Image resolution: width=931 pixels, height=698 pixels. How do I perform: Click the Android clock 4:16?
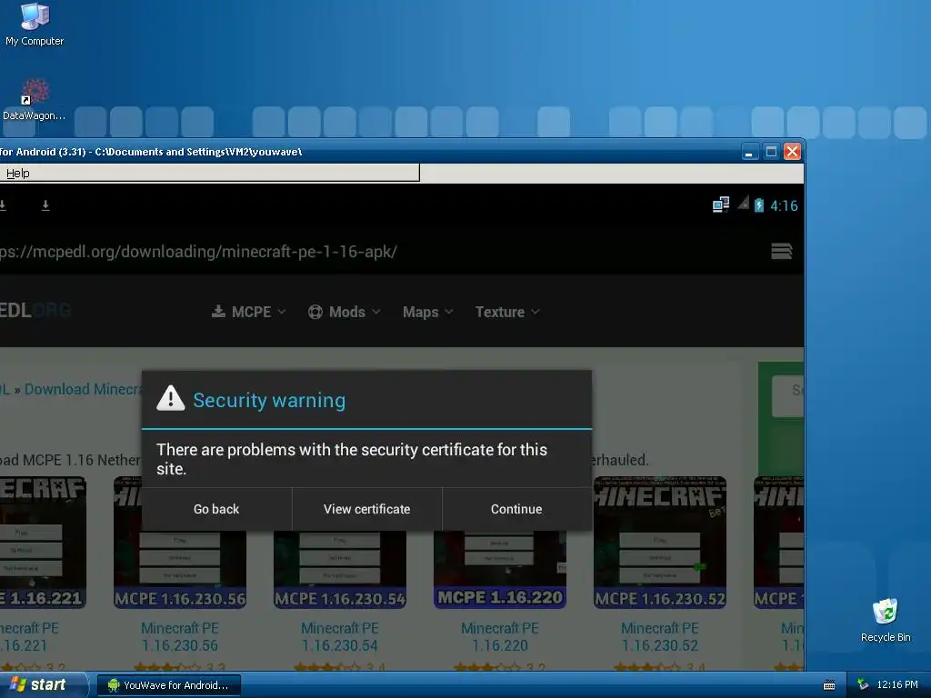(784, 206)
